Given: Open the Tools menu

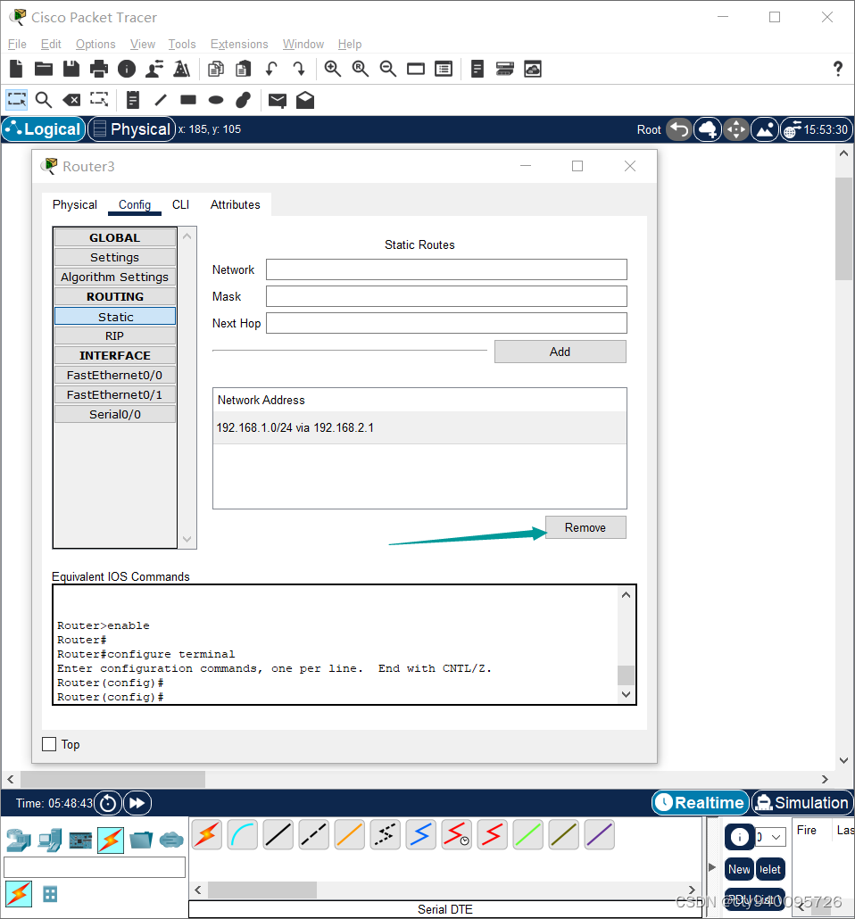Looking at the screenshot, I should coord(182,44).
